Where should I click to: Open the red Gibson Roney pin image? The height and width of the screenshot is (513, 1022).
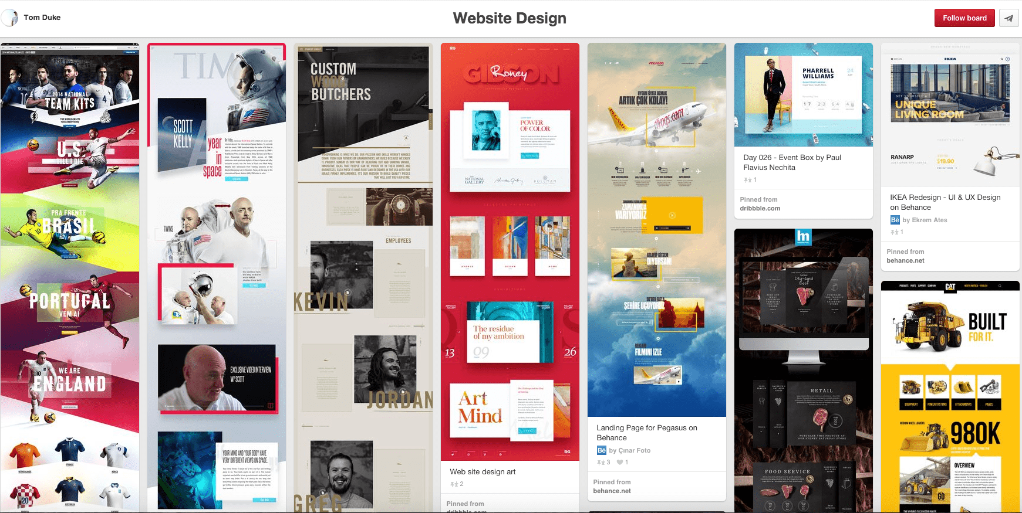[x=510, y=252]
